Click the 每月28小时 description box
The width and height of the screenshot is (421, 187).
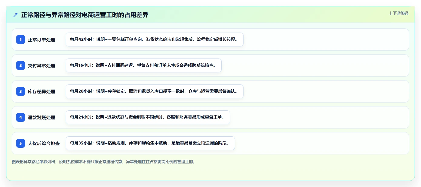pyautogui.click(x=154, y=91)
